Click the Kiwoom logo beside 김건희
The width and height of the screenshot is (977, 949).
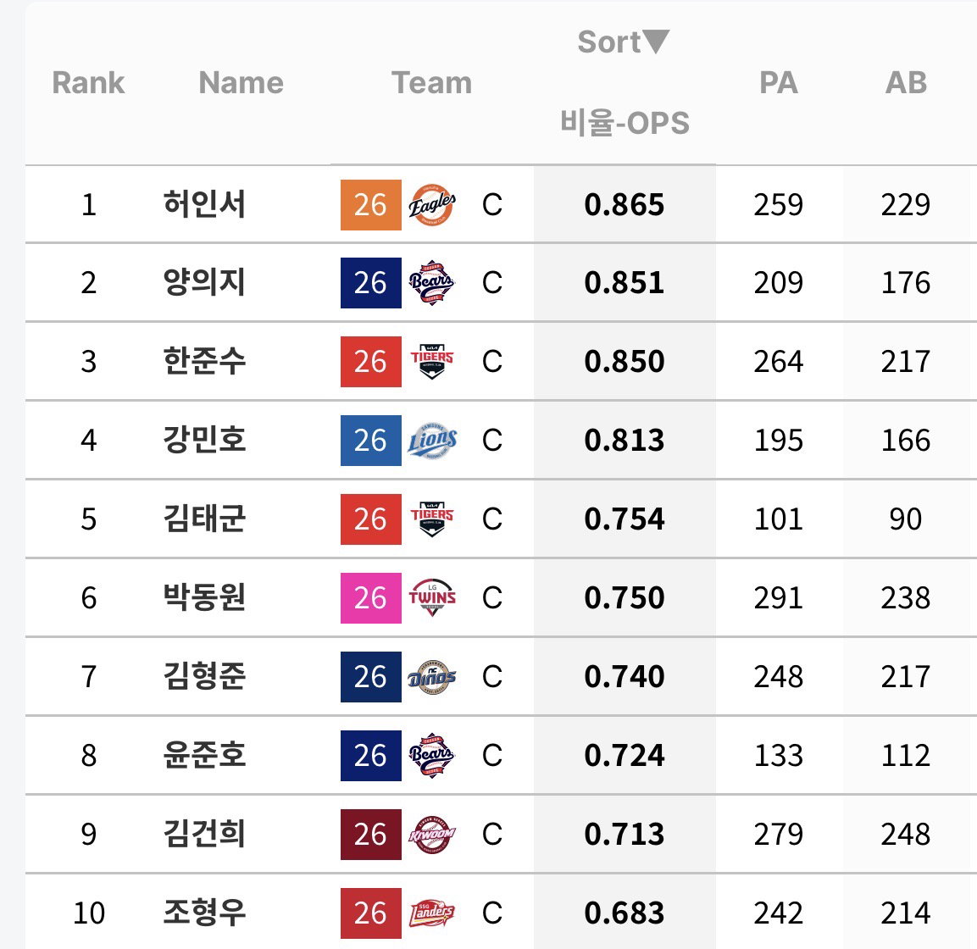(432, 835)
